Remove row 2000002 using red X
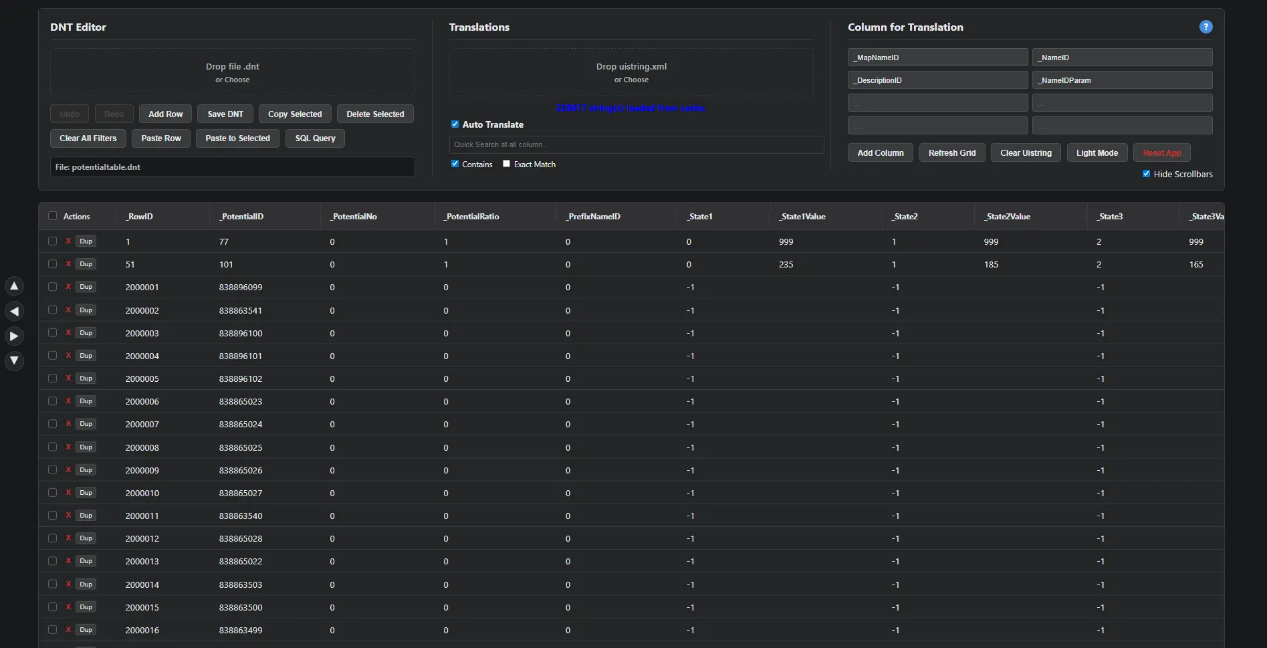Viewport: 1267px width, 648px height. [x=68, y=310]
